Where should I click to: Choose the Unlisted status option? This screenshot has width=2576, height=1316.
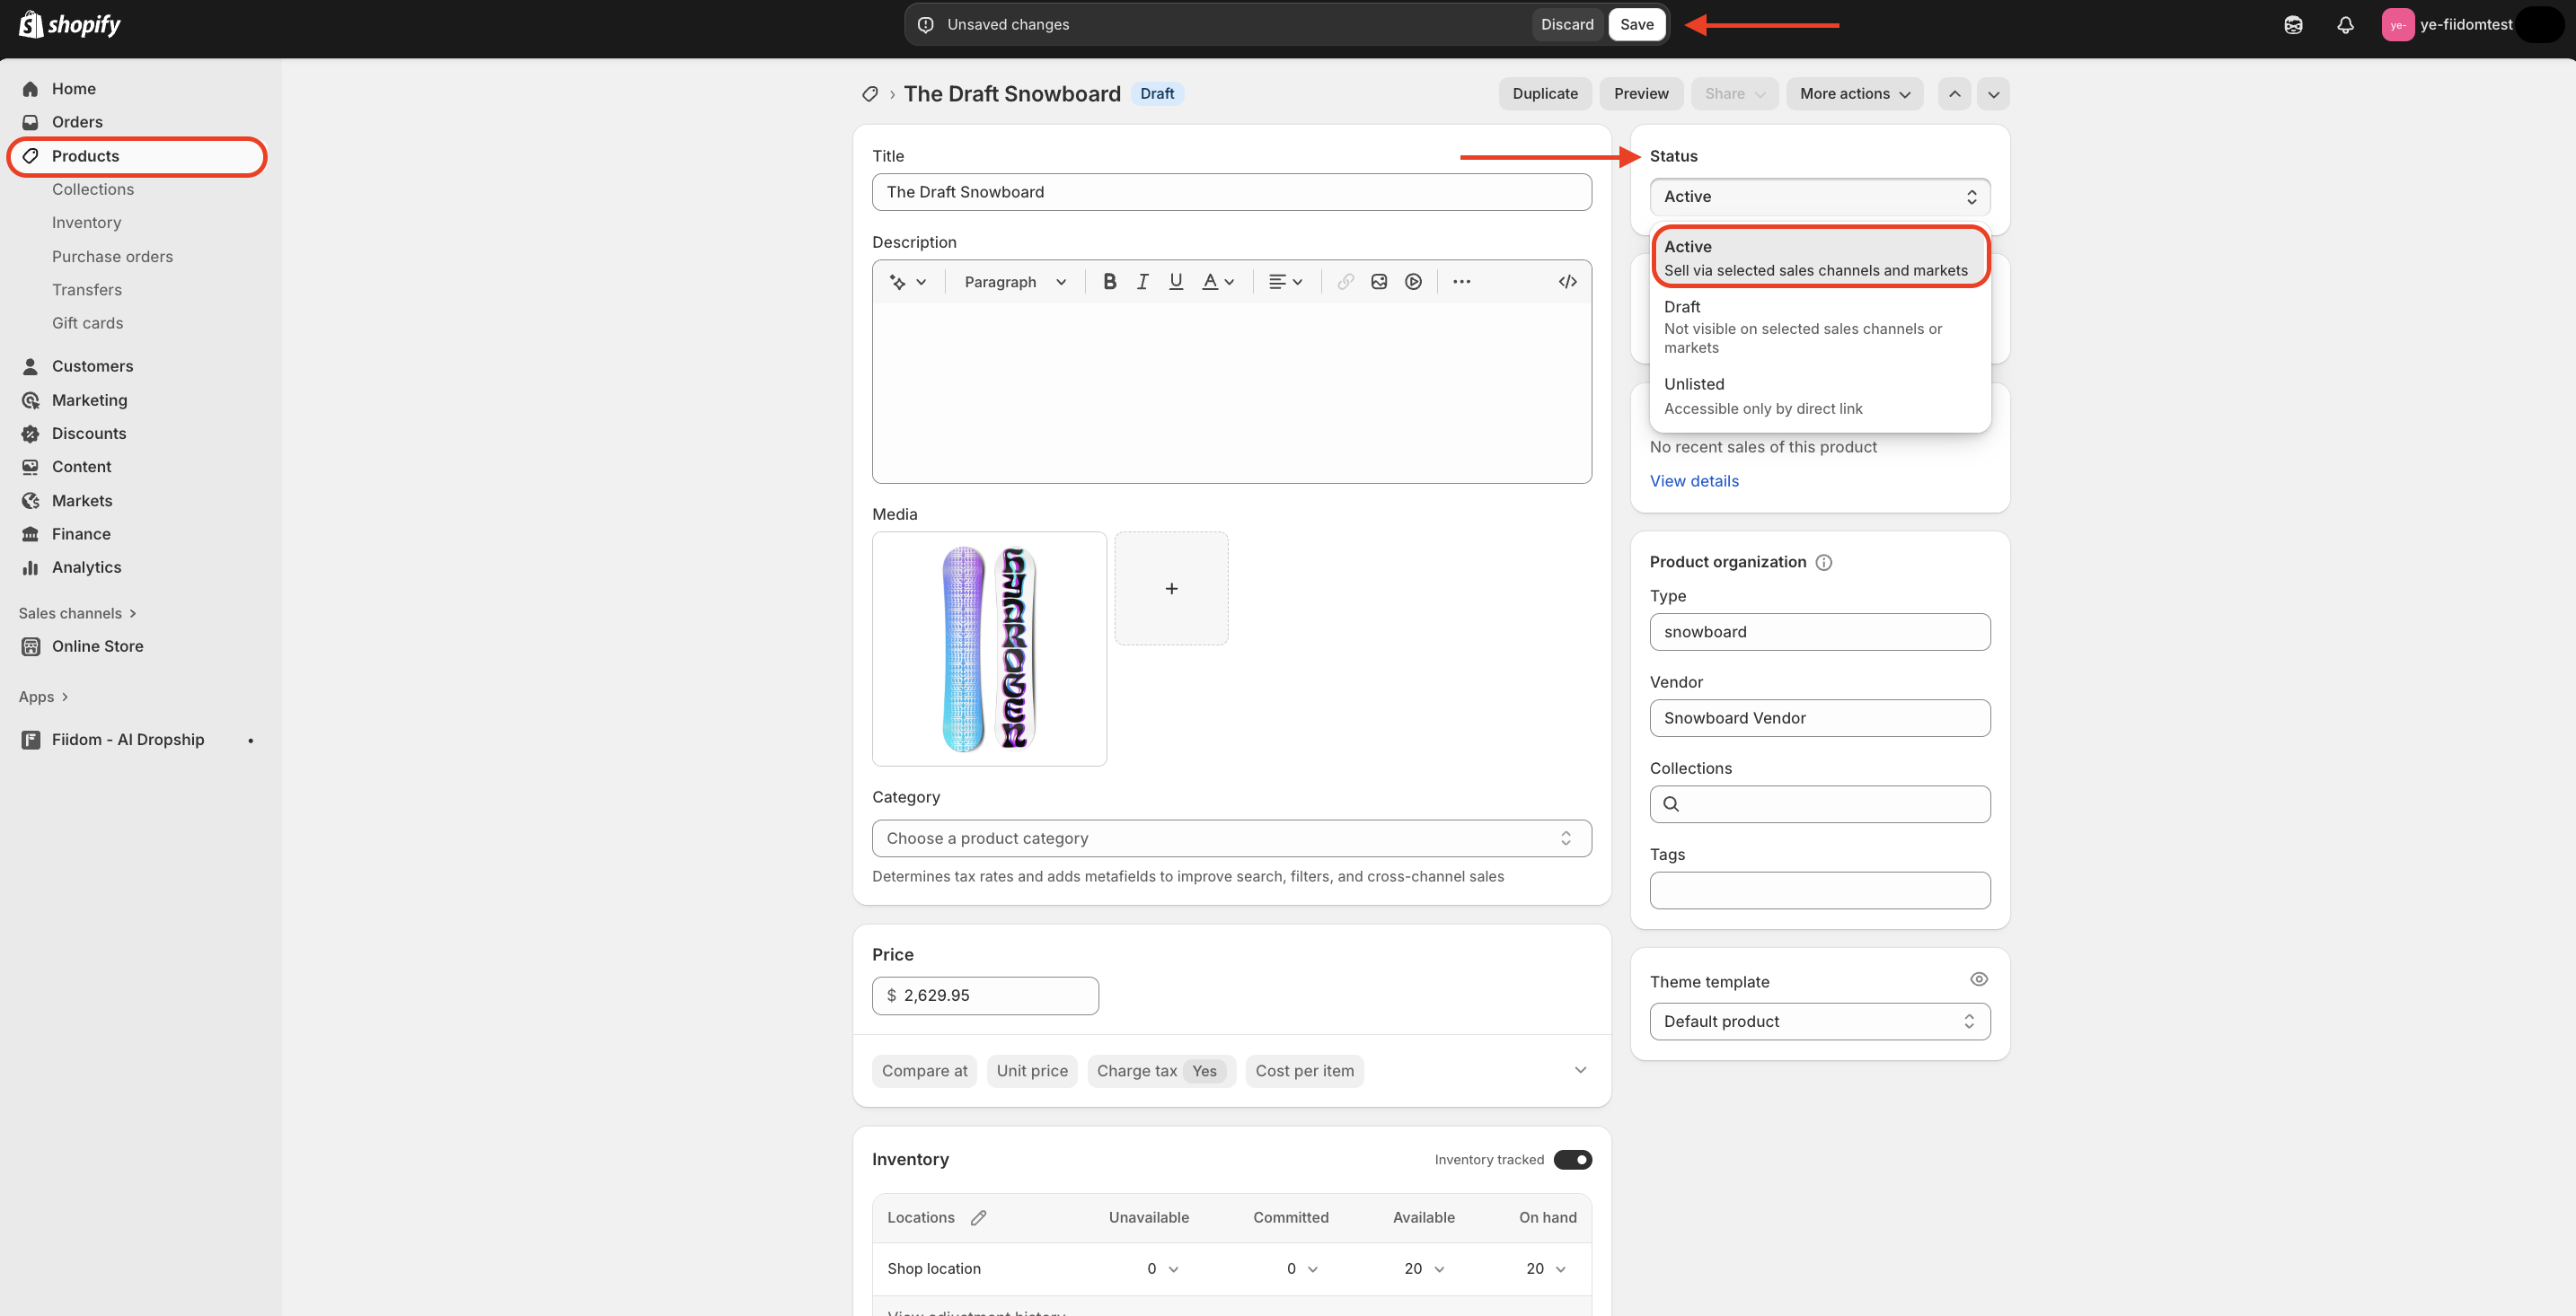tap(1819, 396)
